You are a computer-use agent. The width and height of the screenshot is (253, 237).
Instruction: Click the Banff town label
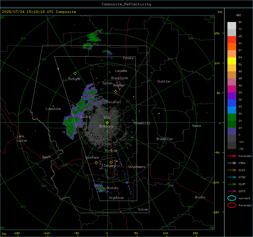click(x=46, y=157)
